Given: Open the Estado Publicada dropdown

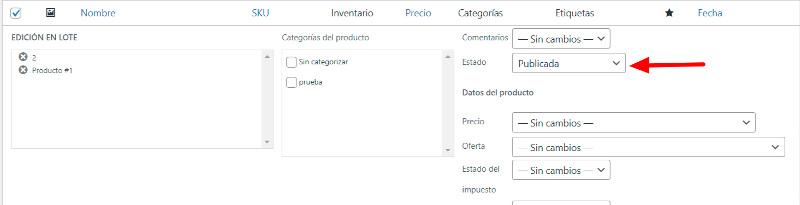Looking at the screenshot, I should pos(568,63).
